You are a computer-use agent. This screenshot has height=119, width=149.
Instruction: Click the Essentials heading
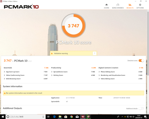[8, 68]
